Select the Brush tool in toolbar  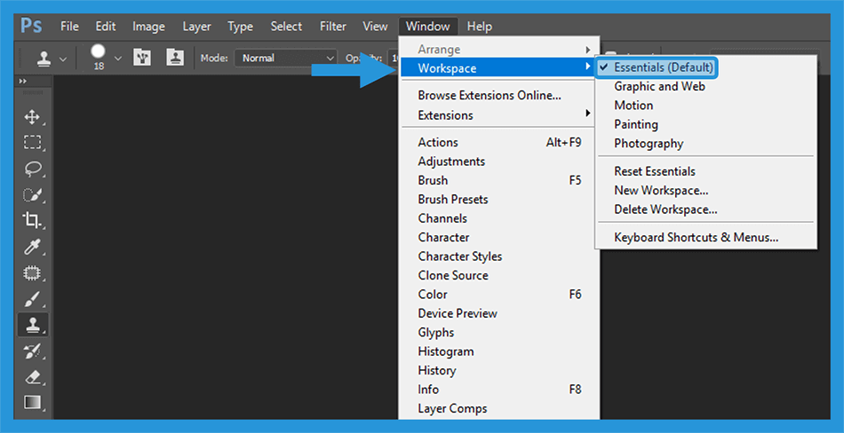tap(32, 299)
